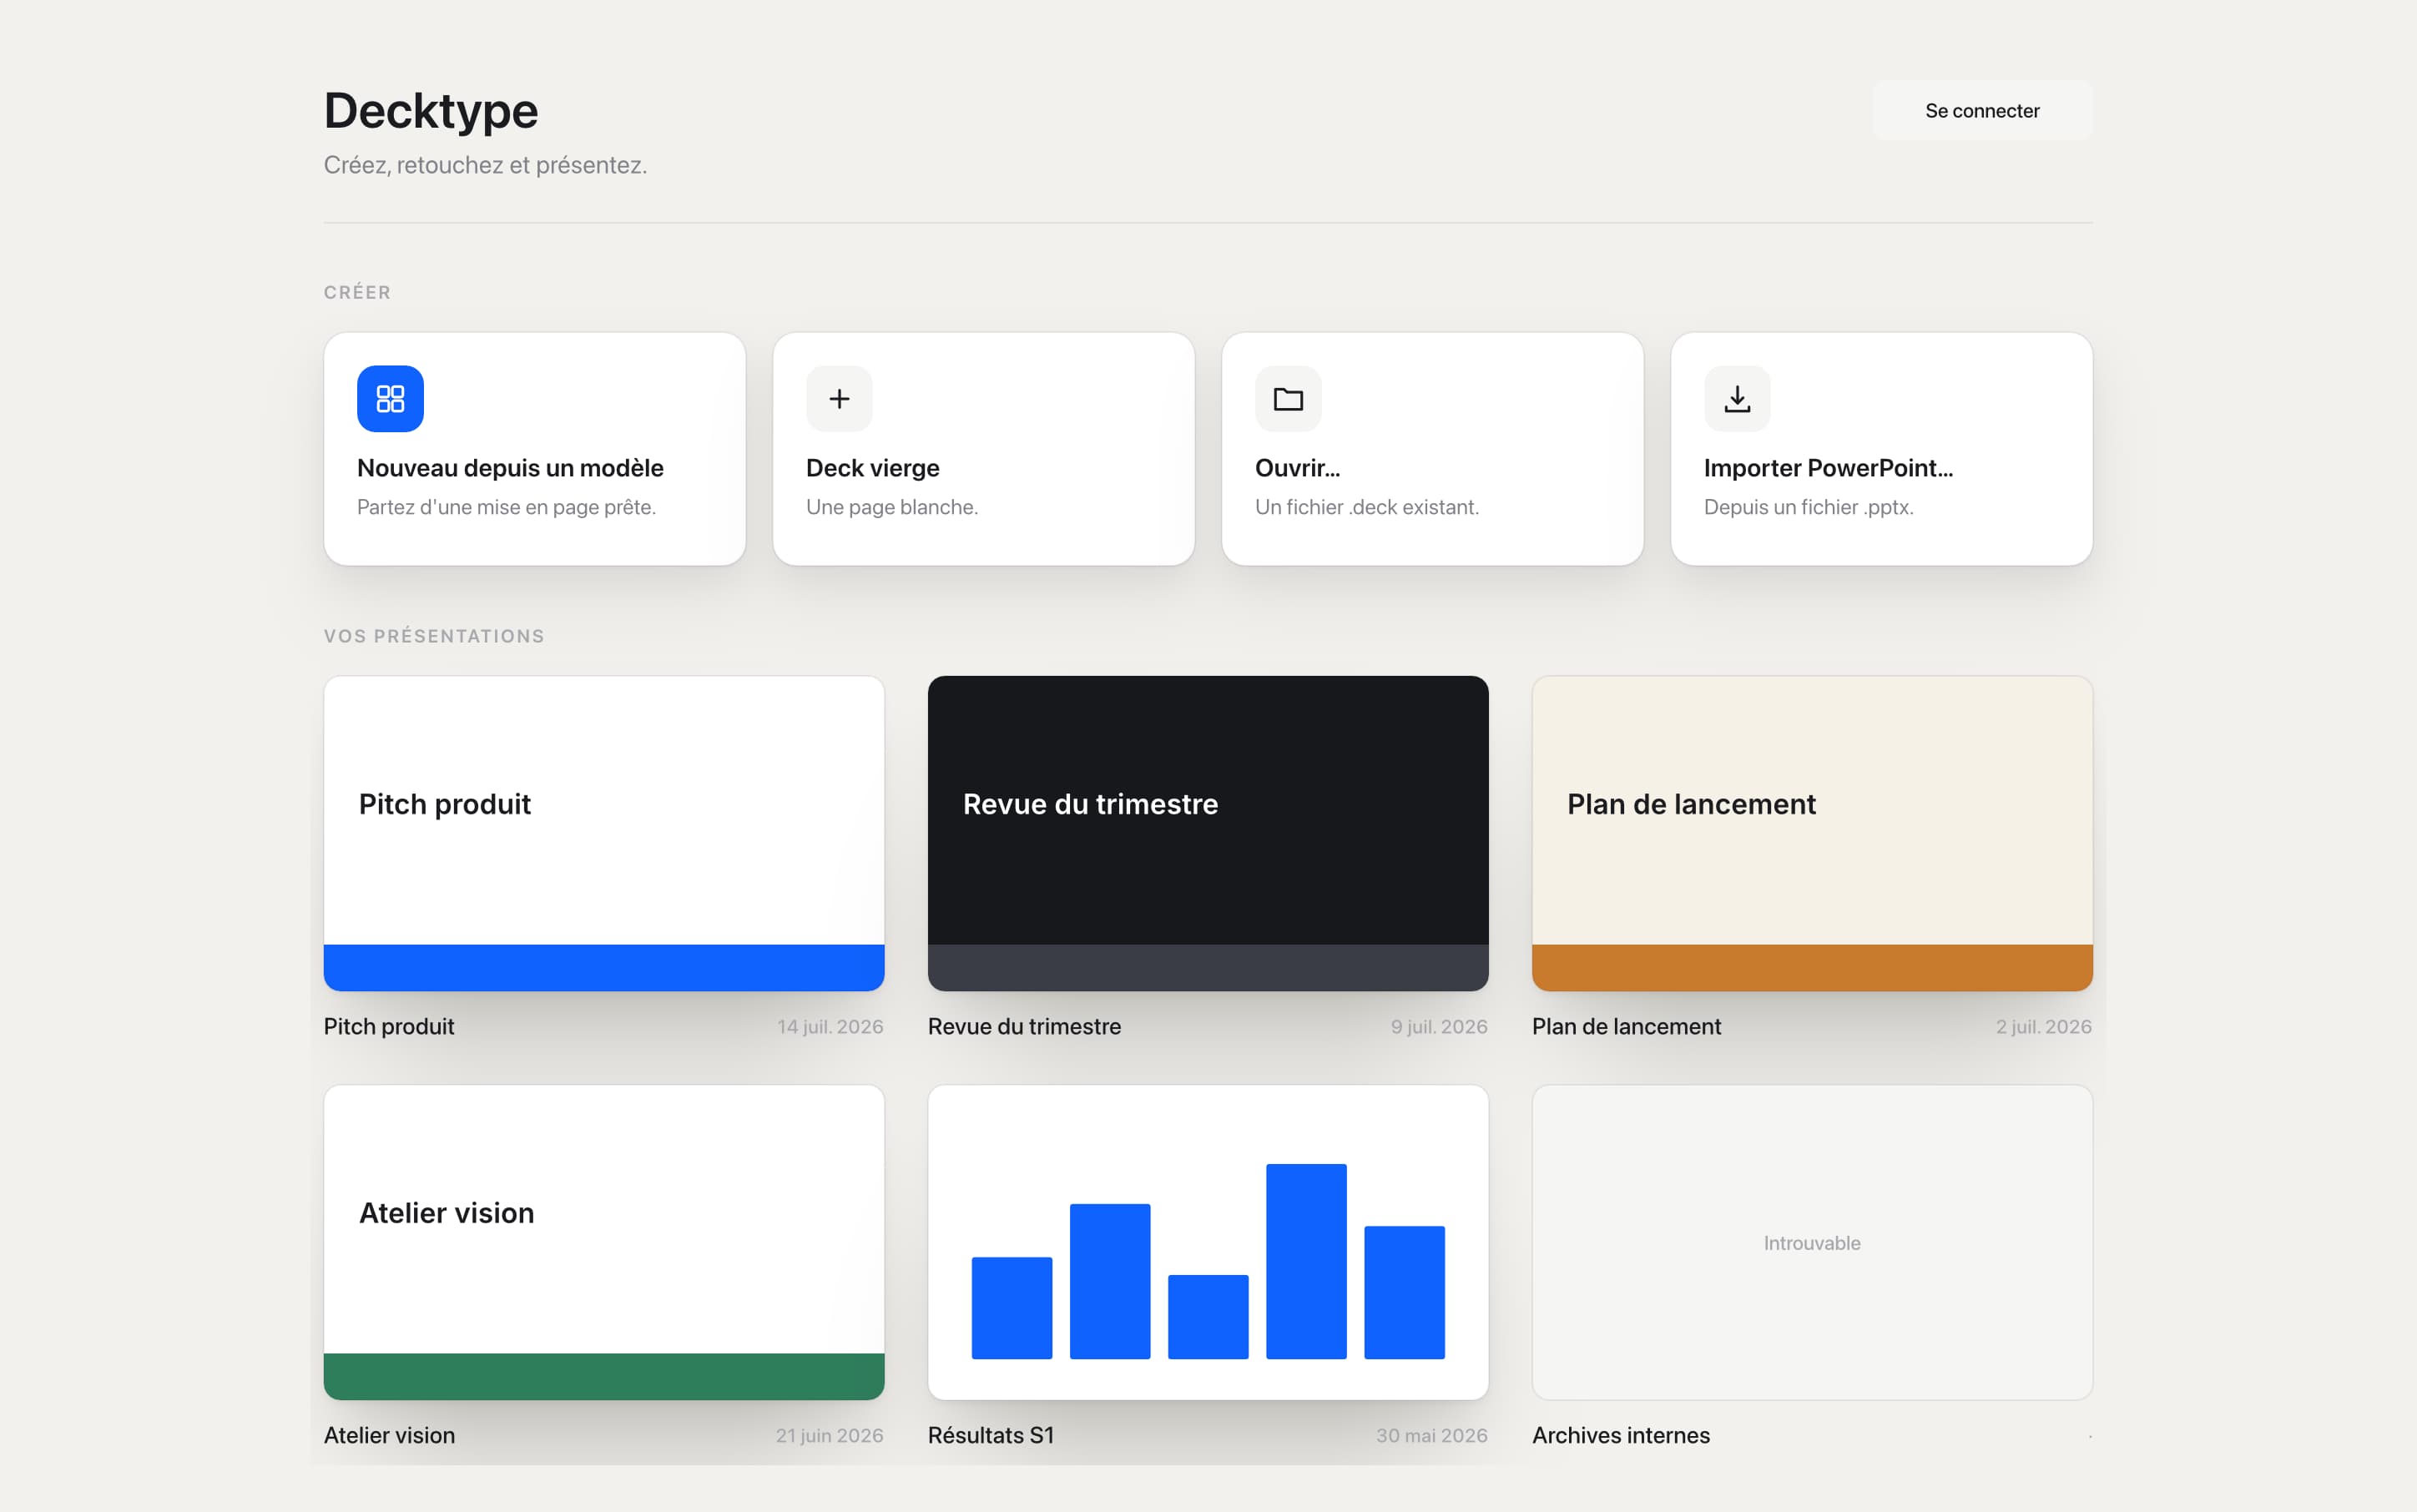The width and height of the screenshot is (2417, 1512).
Task: Click the description Une page blanche.
Action: pyautogui.click(x=892, y=507)
